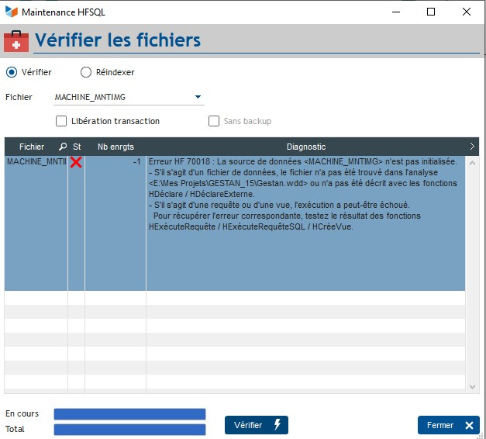Sort by the Diagnostic column header
The height and width of the screenshot is (439, 486).
(305, 147)
